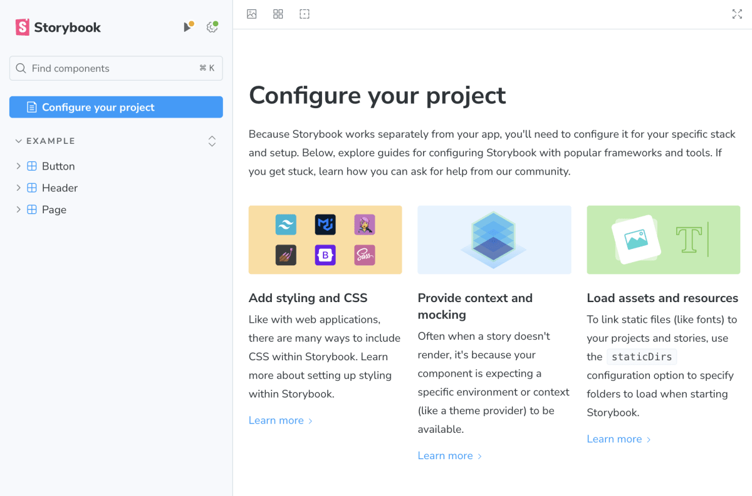Select the Page component row

pos(116,210)
